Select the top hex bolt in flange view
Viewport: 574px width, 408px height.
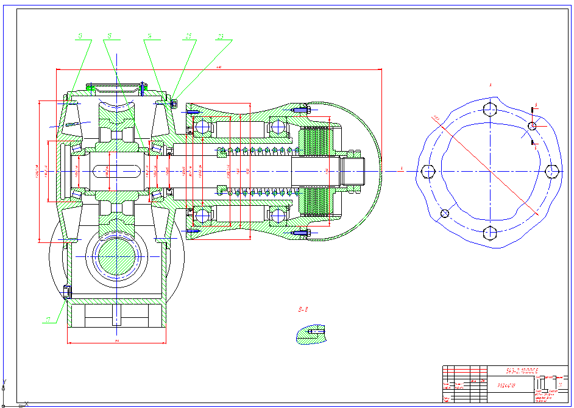490,109
